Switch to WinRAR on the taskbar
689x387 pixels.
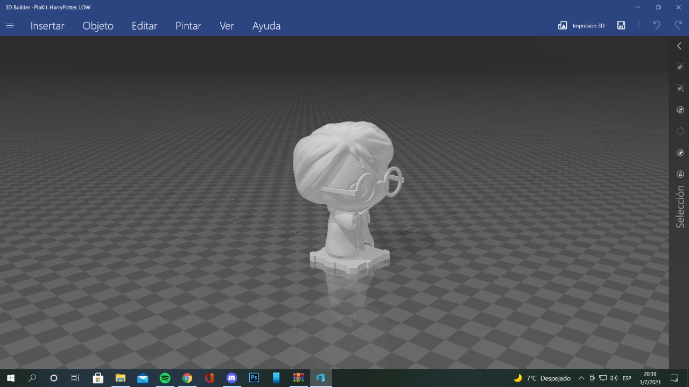coord(298,378)
